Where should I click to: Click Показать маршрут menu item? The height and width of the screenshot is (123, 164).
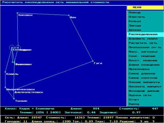145,86
